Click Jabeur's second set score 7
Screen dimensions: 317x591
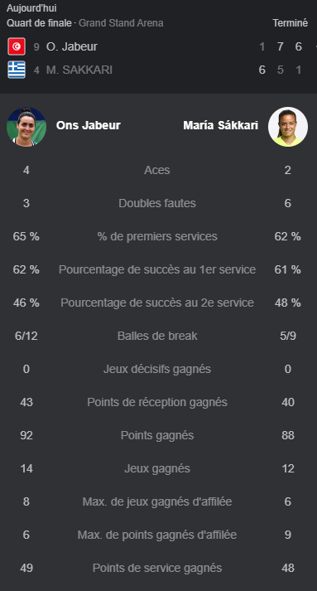280,46
